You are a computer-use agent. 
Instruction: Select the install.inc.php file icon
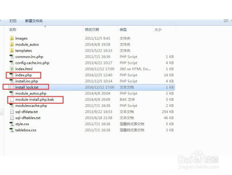(x=12, y=81)
